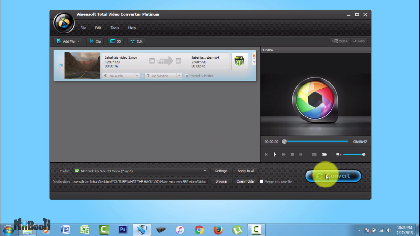Image resolution: width=420 pixels, height=236 pixels.
Task: Select the Jabal jais video thumbnail
Action: (x=82, y=65)
